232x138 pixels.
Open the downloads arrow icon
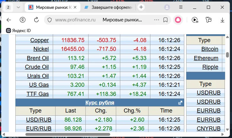tap(222, 20)
